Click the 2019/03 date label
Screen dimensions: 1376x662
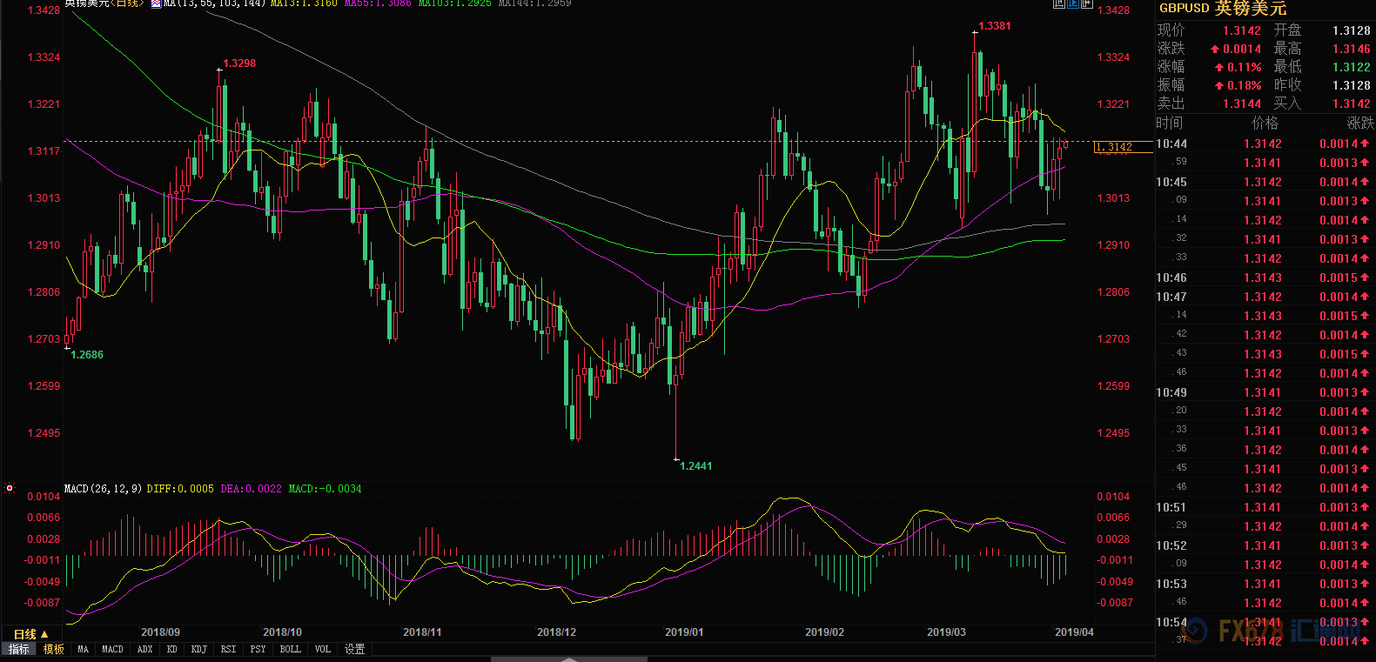point(946,632)
